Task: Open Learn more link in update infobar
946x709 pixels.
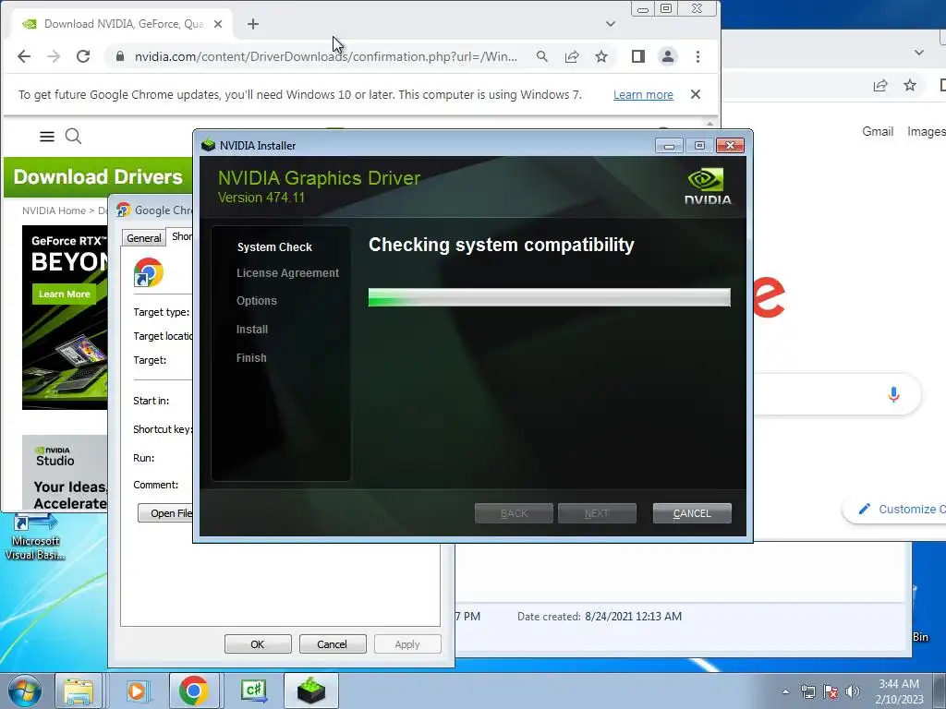Action: point(643,95)
